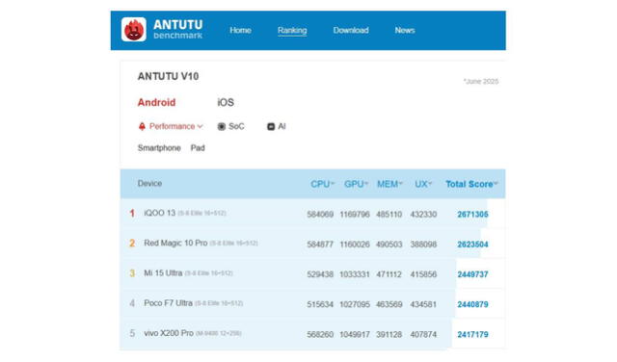Open the Red Magic 10 Pro entry

pyautogui.click(x=175, y=243)
